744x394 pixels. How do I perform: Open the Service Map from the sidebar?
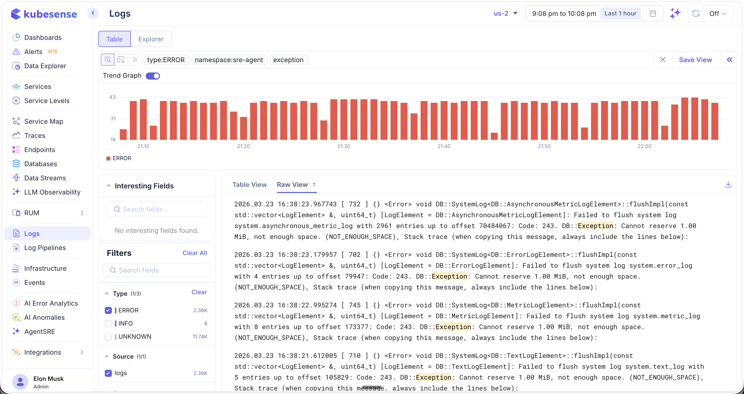(x=43, y=121)
